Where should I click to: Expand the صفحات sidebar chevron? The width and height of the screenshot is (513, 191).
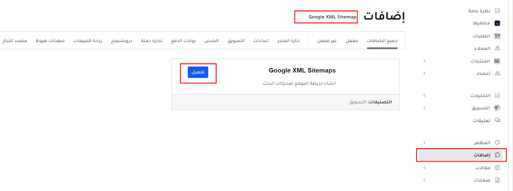pyautogui.click(x=425, y=180)
